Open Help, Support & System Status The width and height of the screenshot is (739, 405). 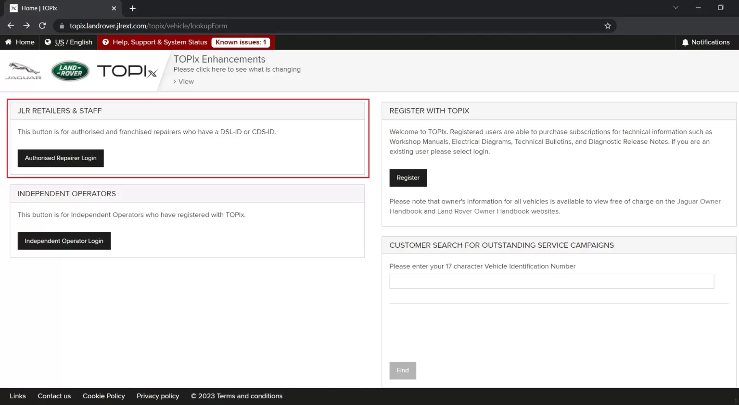coord(155,42)
